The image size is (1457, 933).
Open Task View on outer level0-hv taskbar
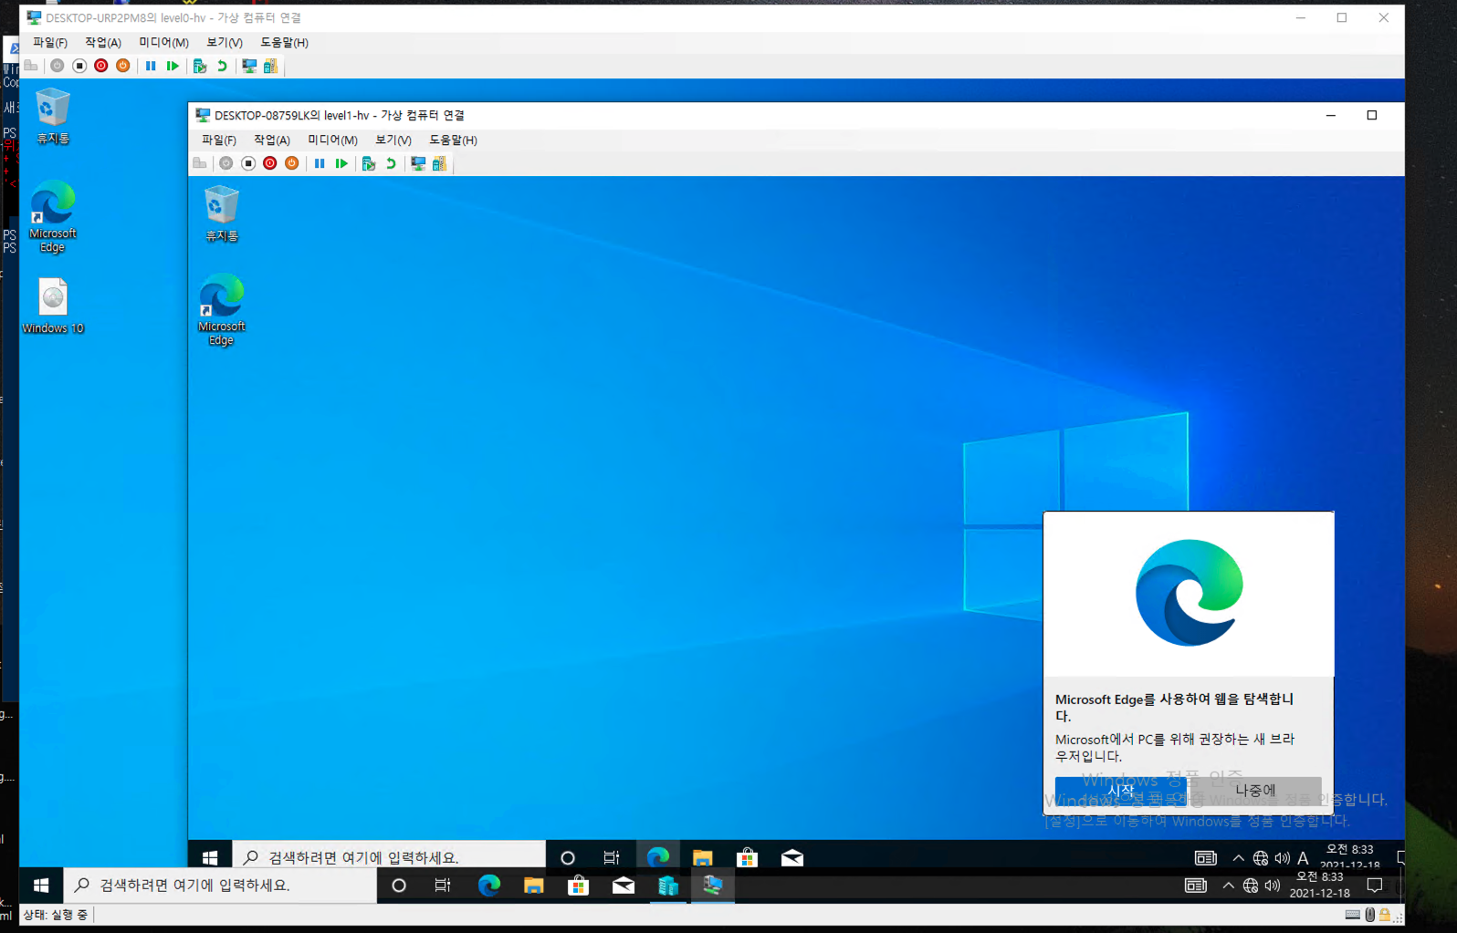(443, 885)
